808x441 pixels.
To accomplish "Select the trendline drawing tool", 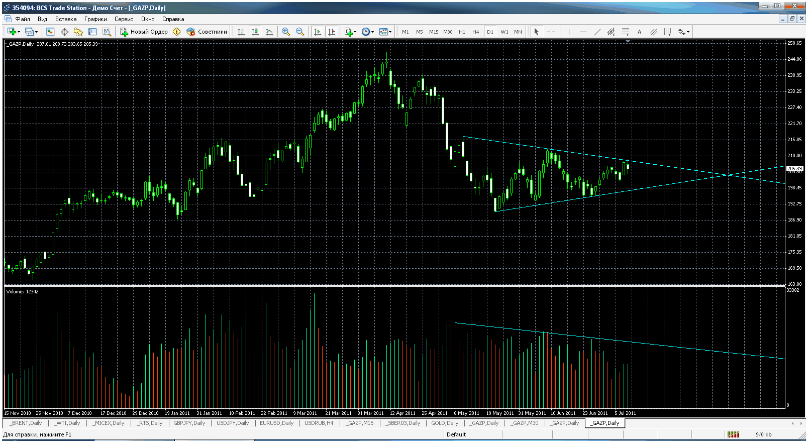I will point(597,32).
